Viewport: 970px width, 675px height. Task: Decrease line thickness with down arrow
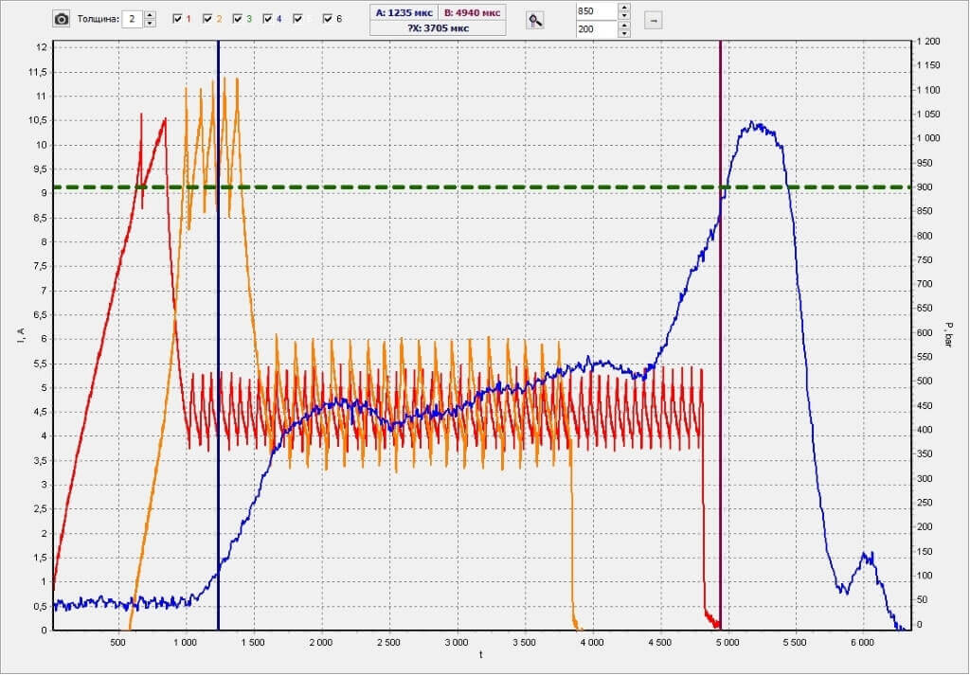[151, 24]
